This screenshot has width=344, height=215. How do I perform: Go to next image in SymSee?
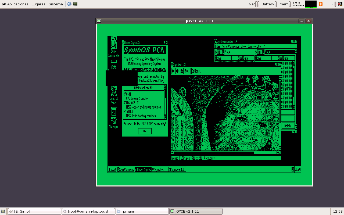coord(177,71)
